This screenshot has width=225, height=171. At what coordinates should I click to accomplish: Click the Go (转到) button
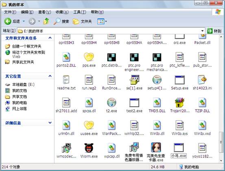pos(214,31)
